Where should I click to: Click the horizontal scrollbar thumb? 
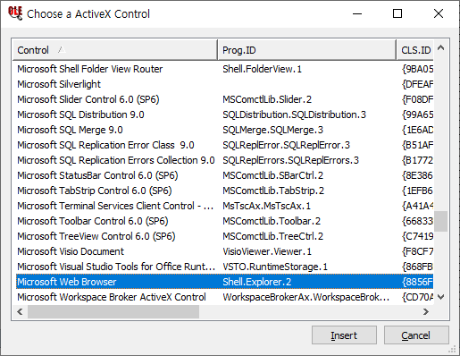[113, 312]
